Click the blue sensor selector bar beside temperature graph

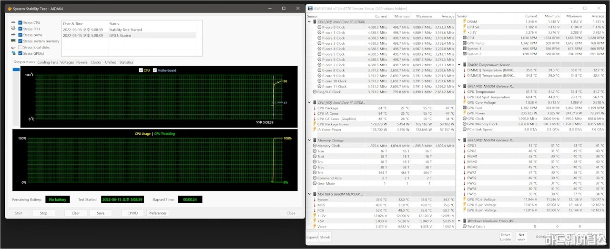[16, 70]
